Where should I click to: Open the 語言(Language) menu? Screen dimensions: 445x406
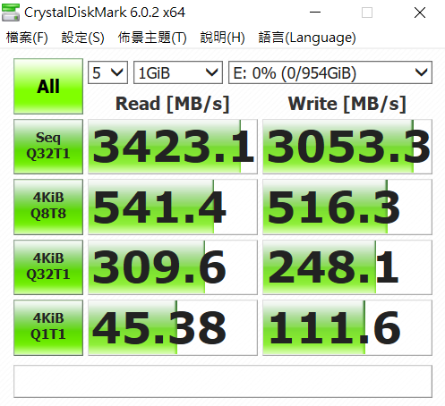point(307,38)
